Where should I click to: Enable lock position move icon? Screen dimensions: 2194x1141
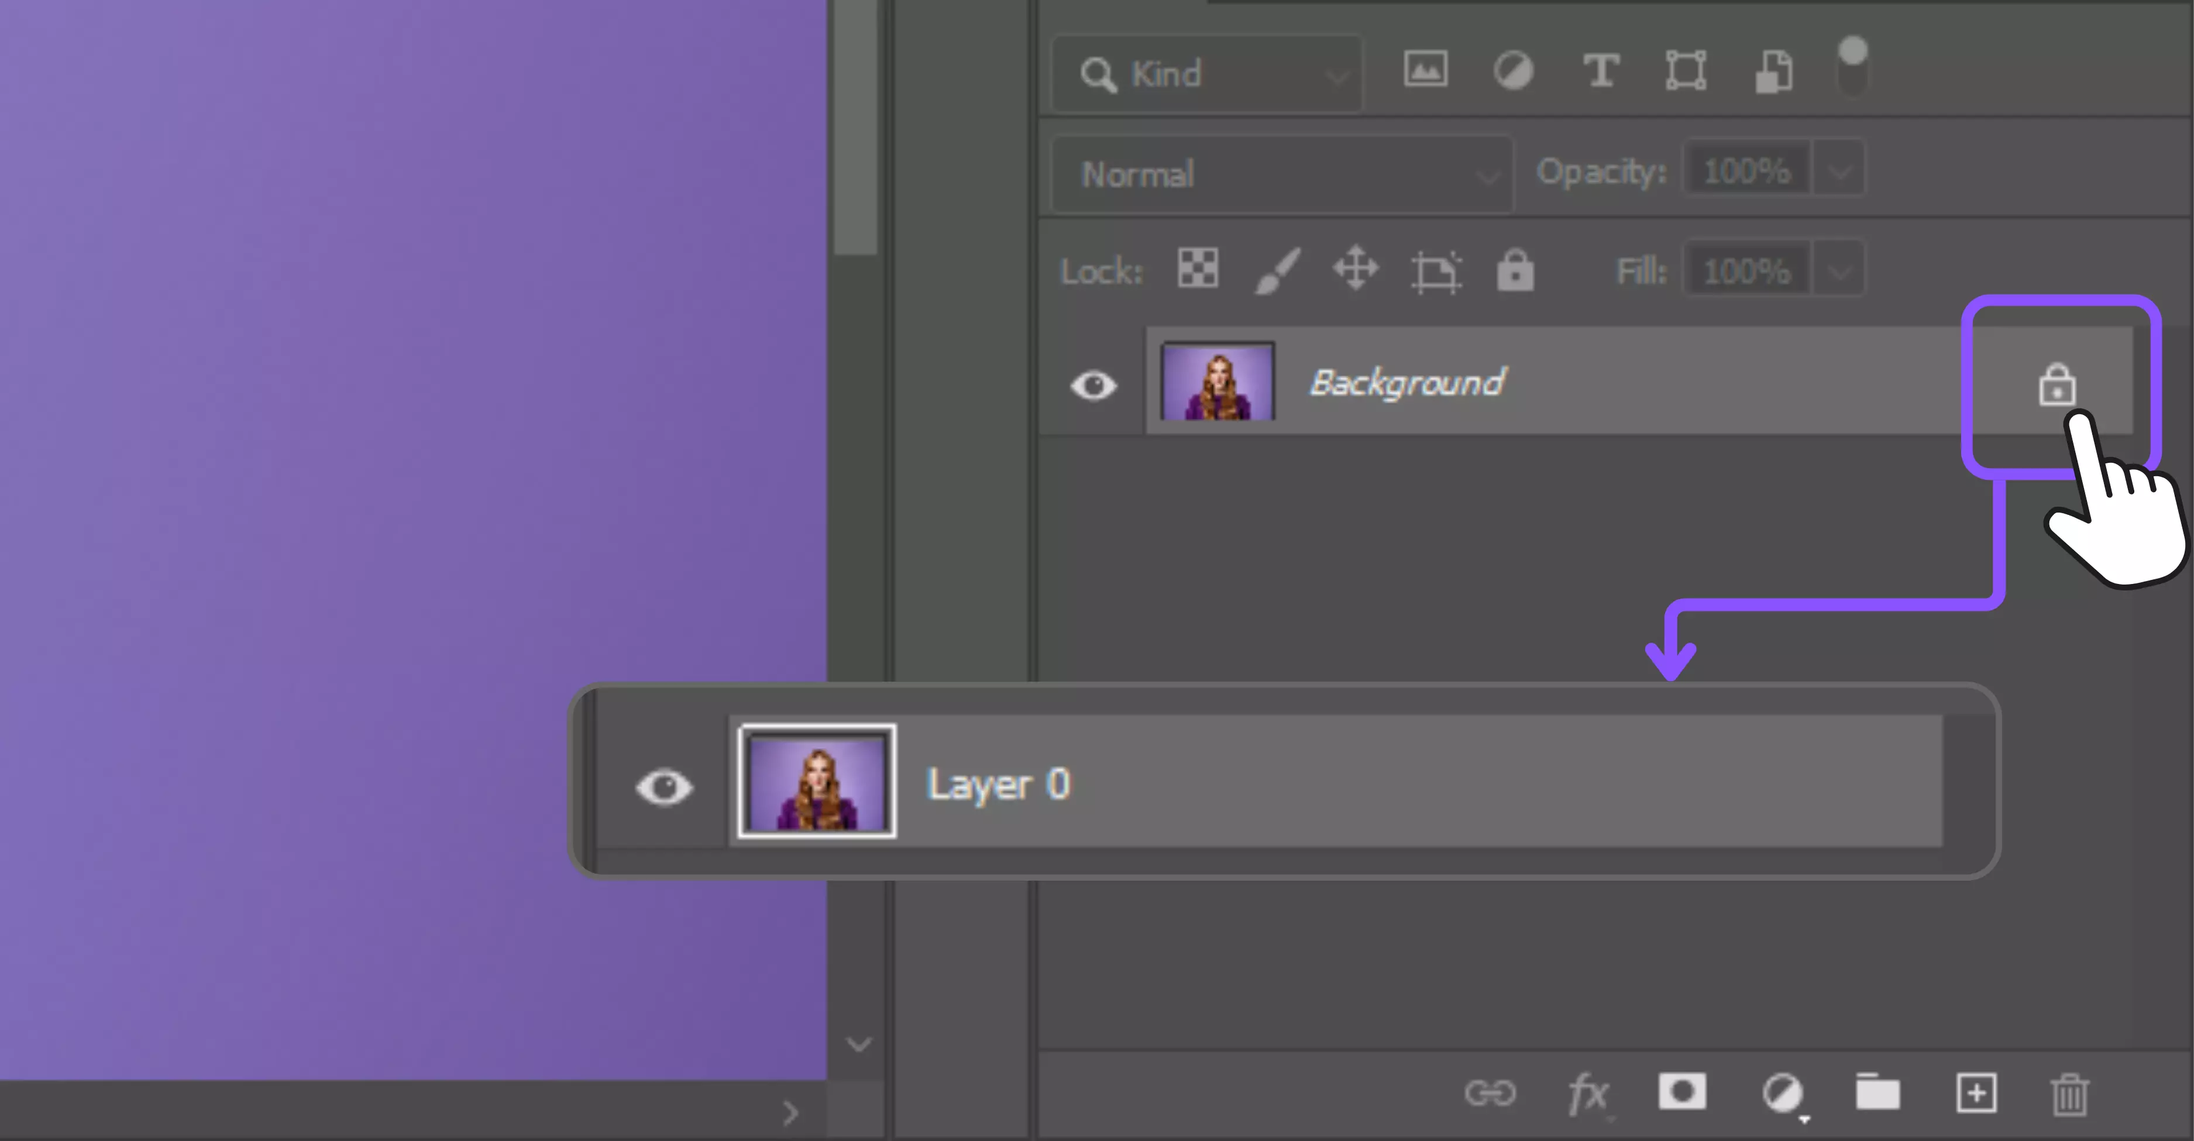click(1355, 268)
